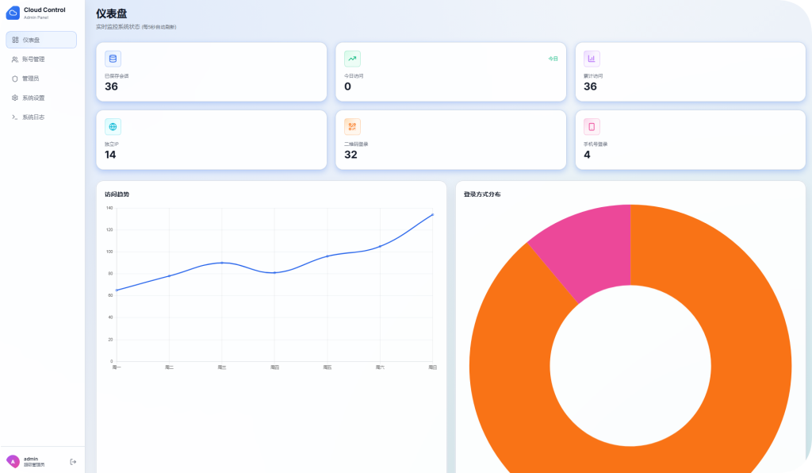Click the 手机号登录 card label
812x473 pixels.
tap(596, 144)
